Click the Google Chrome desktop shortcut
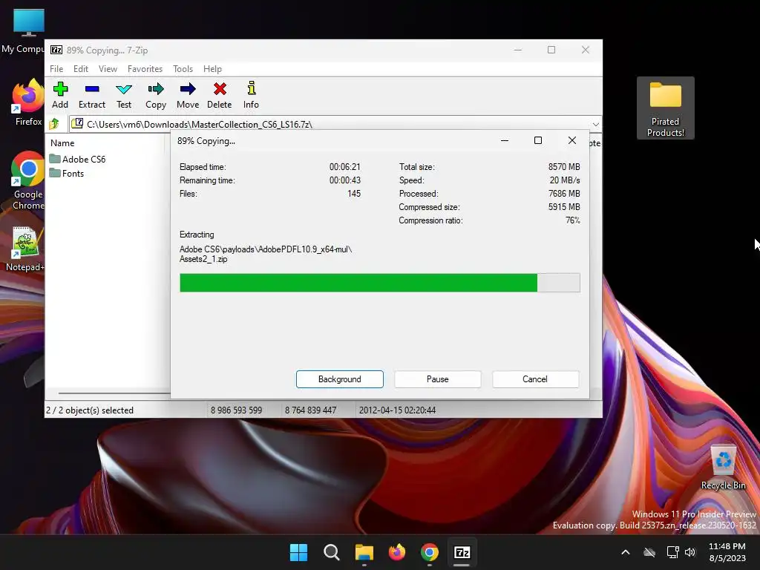The image size is (760, 570). tap(28, 180)
